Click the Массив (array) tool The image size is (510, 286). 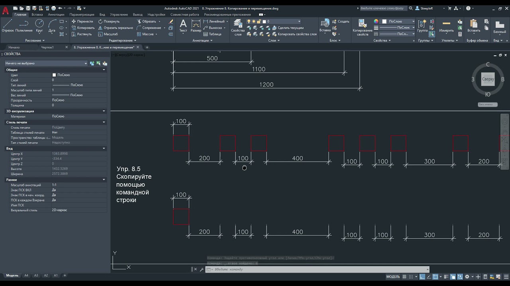145,34
